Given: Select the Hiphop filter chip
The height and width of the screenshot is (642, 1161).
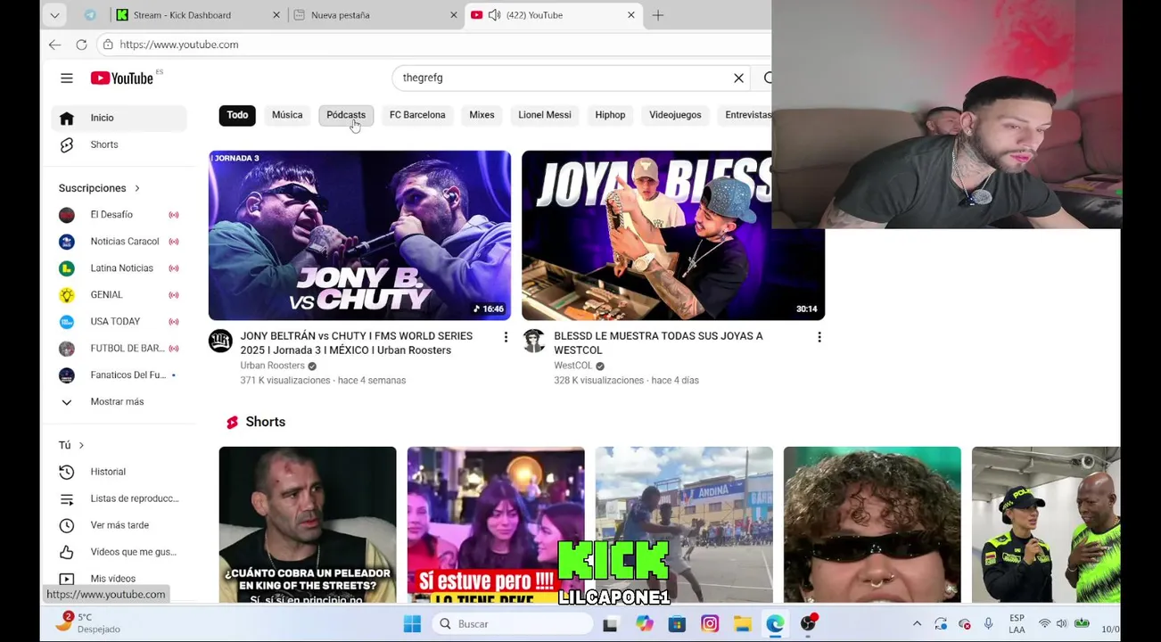Looking at the screenshot, I should tap(610, 115).
